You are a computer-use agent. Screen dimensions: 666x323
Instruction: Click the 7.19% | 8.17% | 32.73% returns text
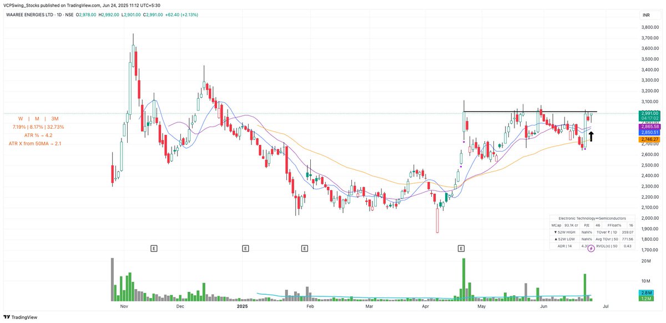point(38,127)
